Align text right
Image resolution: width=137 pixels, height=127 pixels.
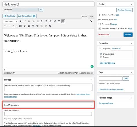[x=50, y=22]
